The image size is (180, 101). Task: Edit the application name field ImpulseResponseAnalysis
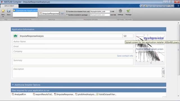[x=71, y=36]
